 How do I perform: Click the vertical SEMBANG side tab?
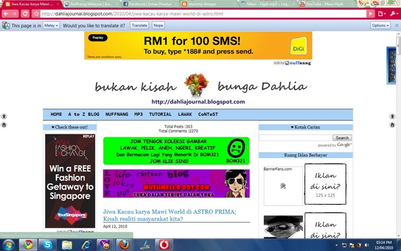pyautogui.click(x=392, y=65)
